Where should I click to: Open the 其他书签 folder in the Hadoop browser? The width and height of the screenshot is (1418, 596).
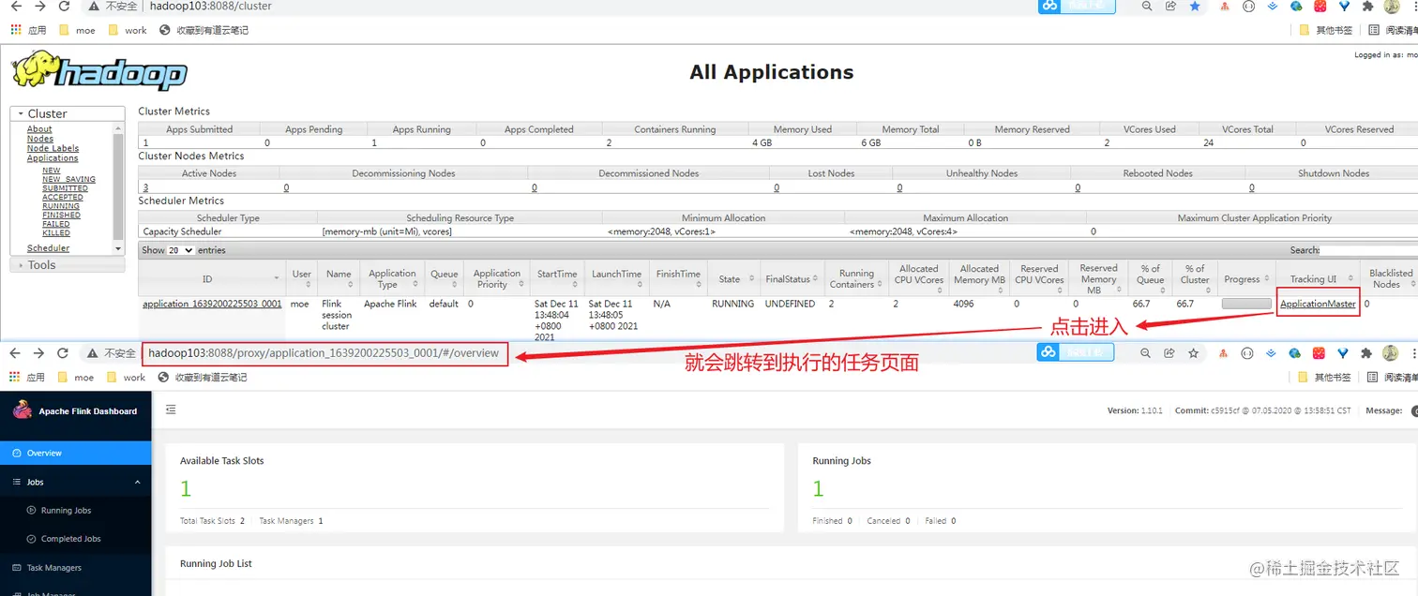[1325, 30]
